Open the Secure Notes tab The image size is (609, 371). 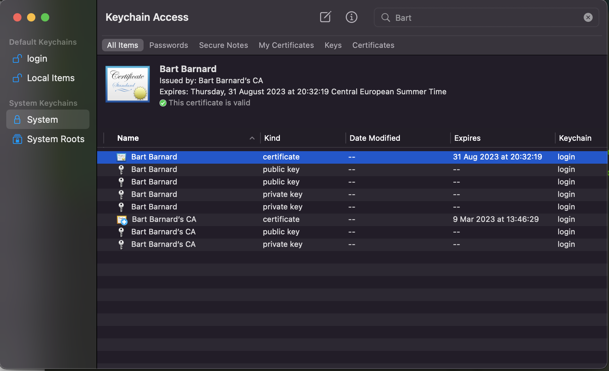pyautogui.click(x=223, y=45)
